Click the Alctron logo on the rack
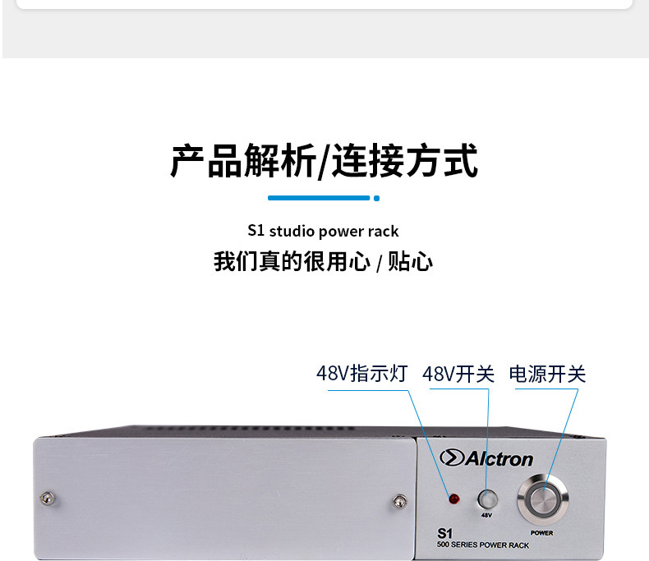This screenshot has height=561, width=649. pyautogui.click(x=486, y=458)
